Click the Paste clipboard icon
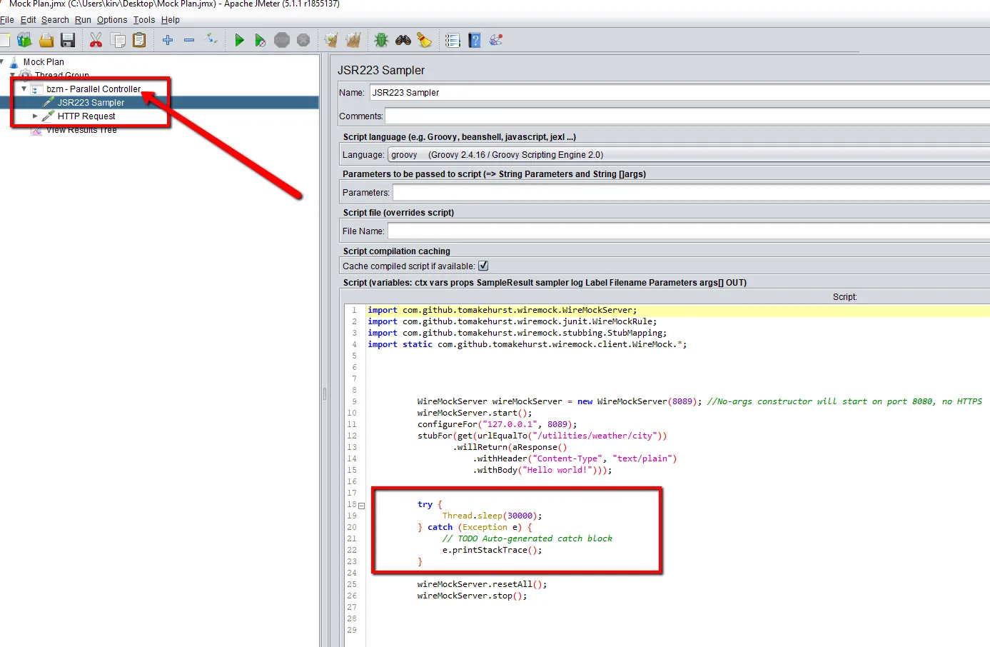 coord(139,40)
